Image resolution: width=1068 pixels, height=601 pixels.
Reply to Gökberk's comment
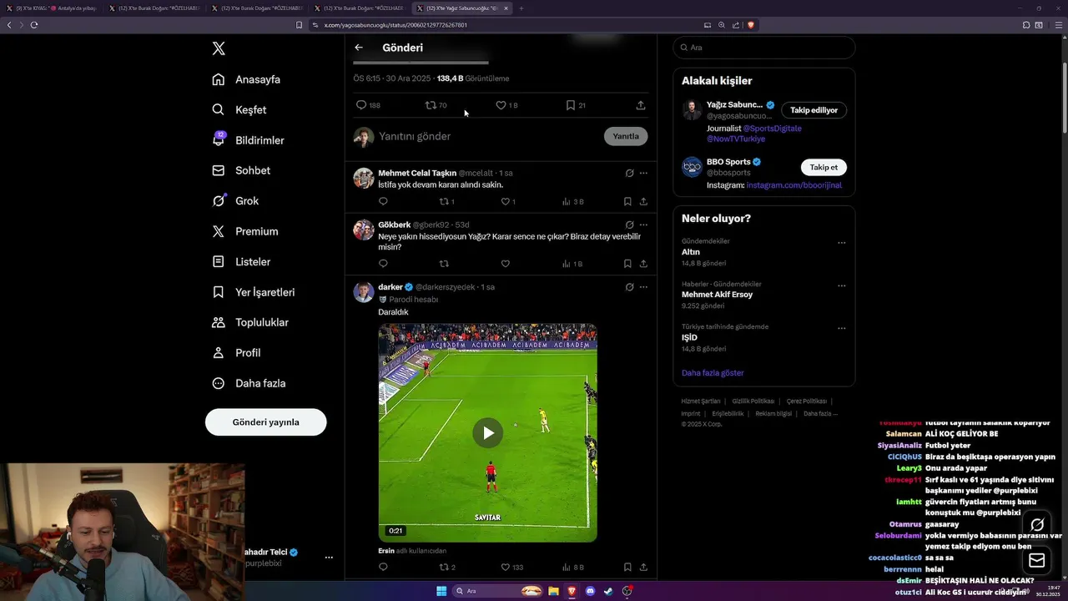pos(384,264)
